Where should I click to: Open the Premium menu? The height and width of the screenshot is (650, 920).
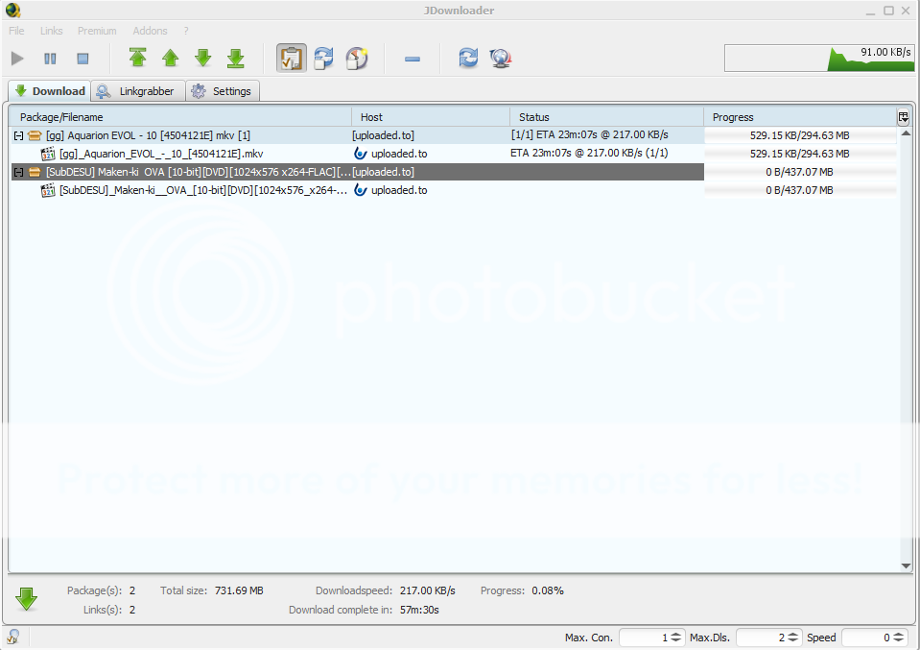coord(97,31)
